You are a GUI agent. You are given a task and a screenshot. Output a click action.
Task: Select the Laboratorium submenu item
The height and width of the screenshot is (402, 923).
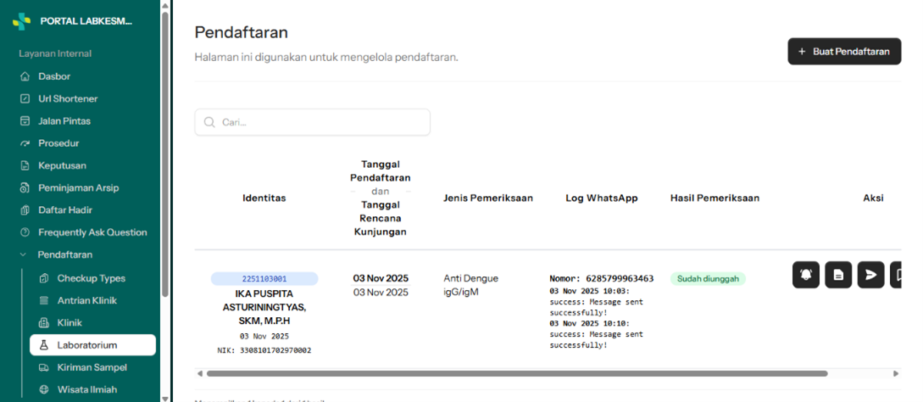tap(93, 345)
